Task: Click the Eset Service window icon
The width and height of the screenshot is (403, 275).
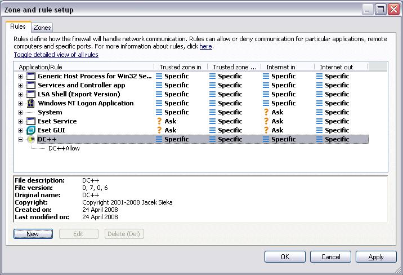Action: [31, 121]
